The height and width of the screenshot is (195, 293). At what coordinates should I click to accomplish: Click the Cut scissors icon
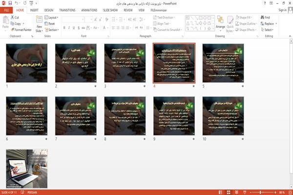tap(12, 18)
